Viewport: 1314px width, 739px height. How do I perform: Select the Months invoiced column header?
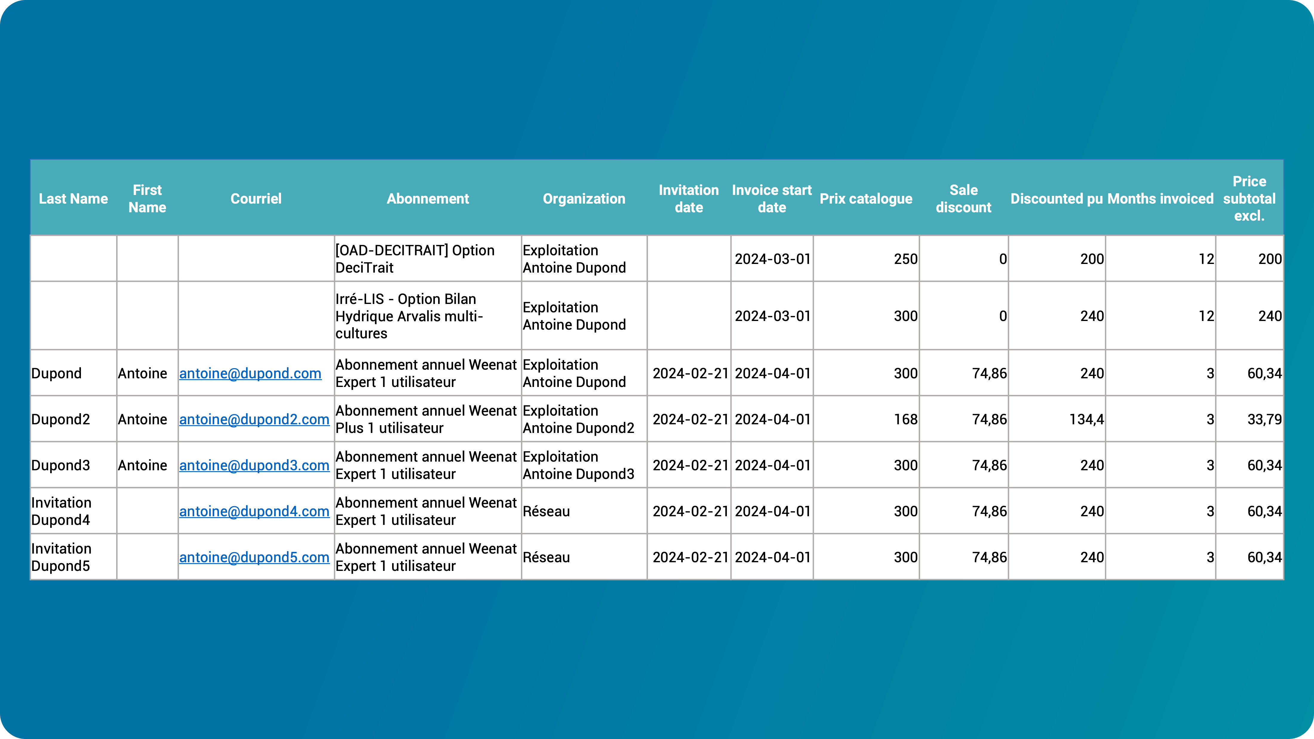click(1161, 198)
